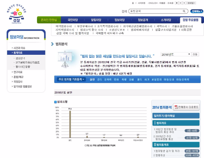
Task: Open 범죄피해자지원 submenu link
Action: click(x=140, y=30)
